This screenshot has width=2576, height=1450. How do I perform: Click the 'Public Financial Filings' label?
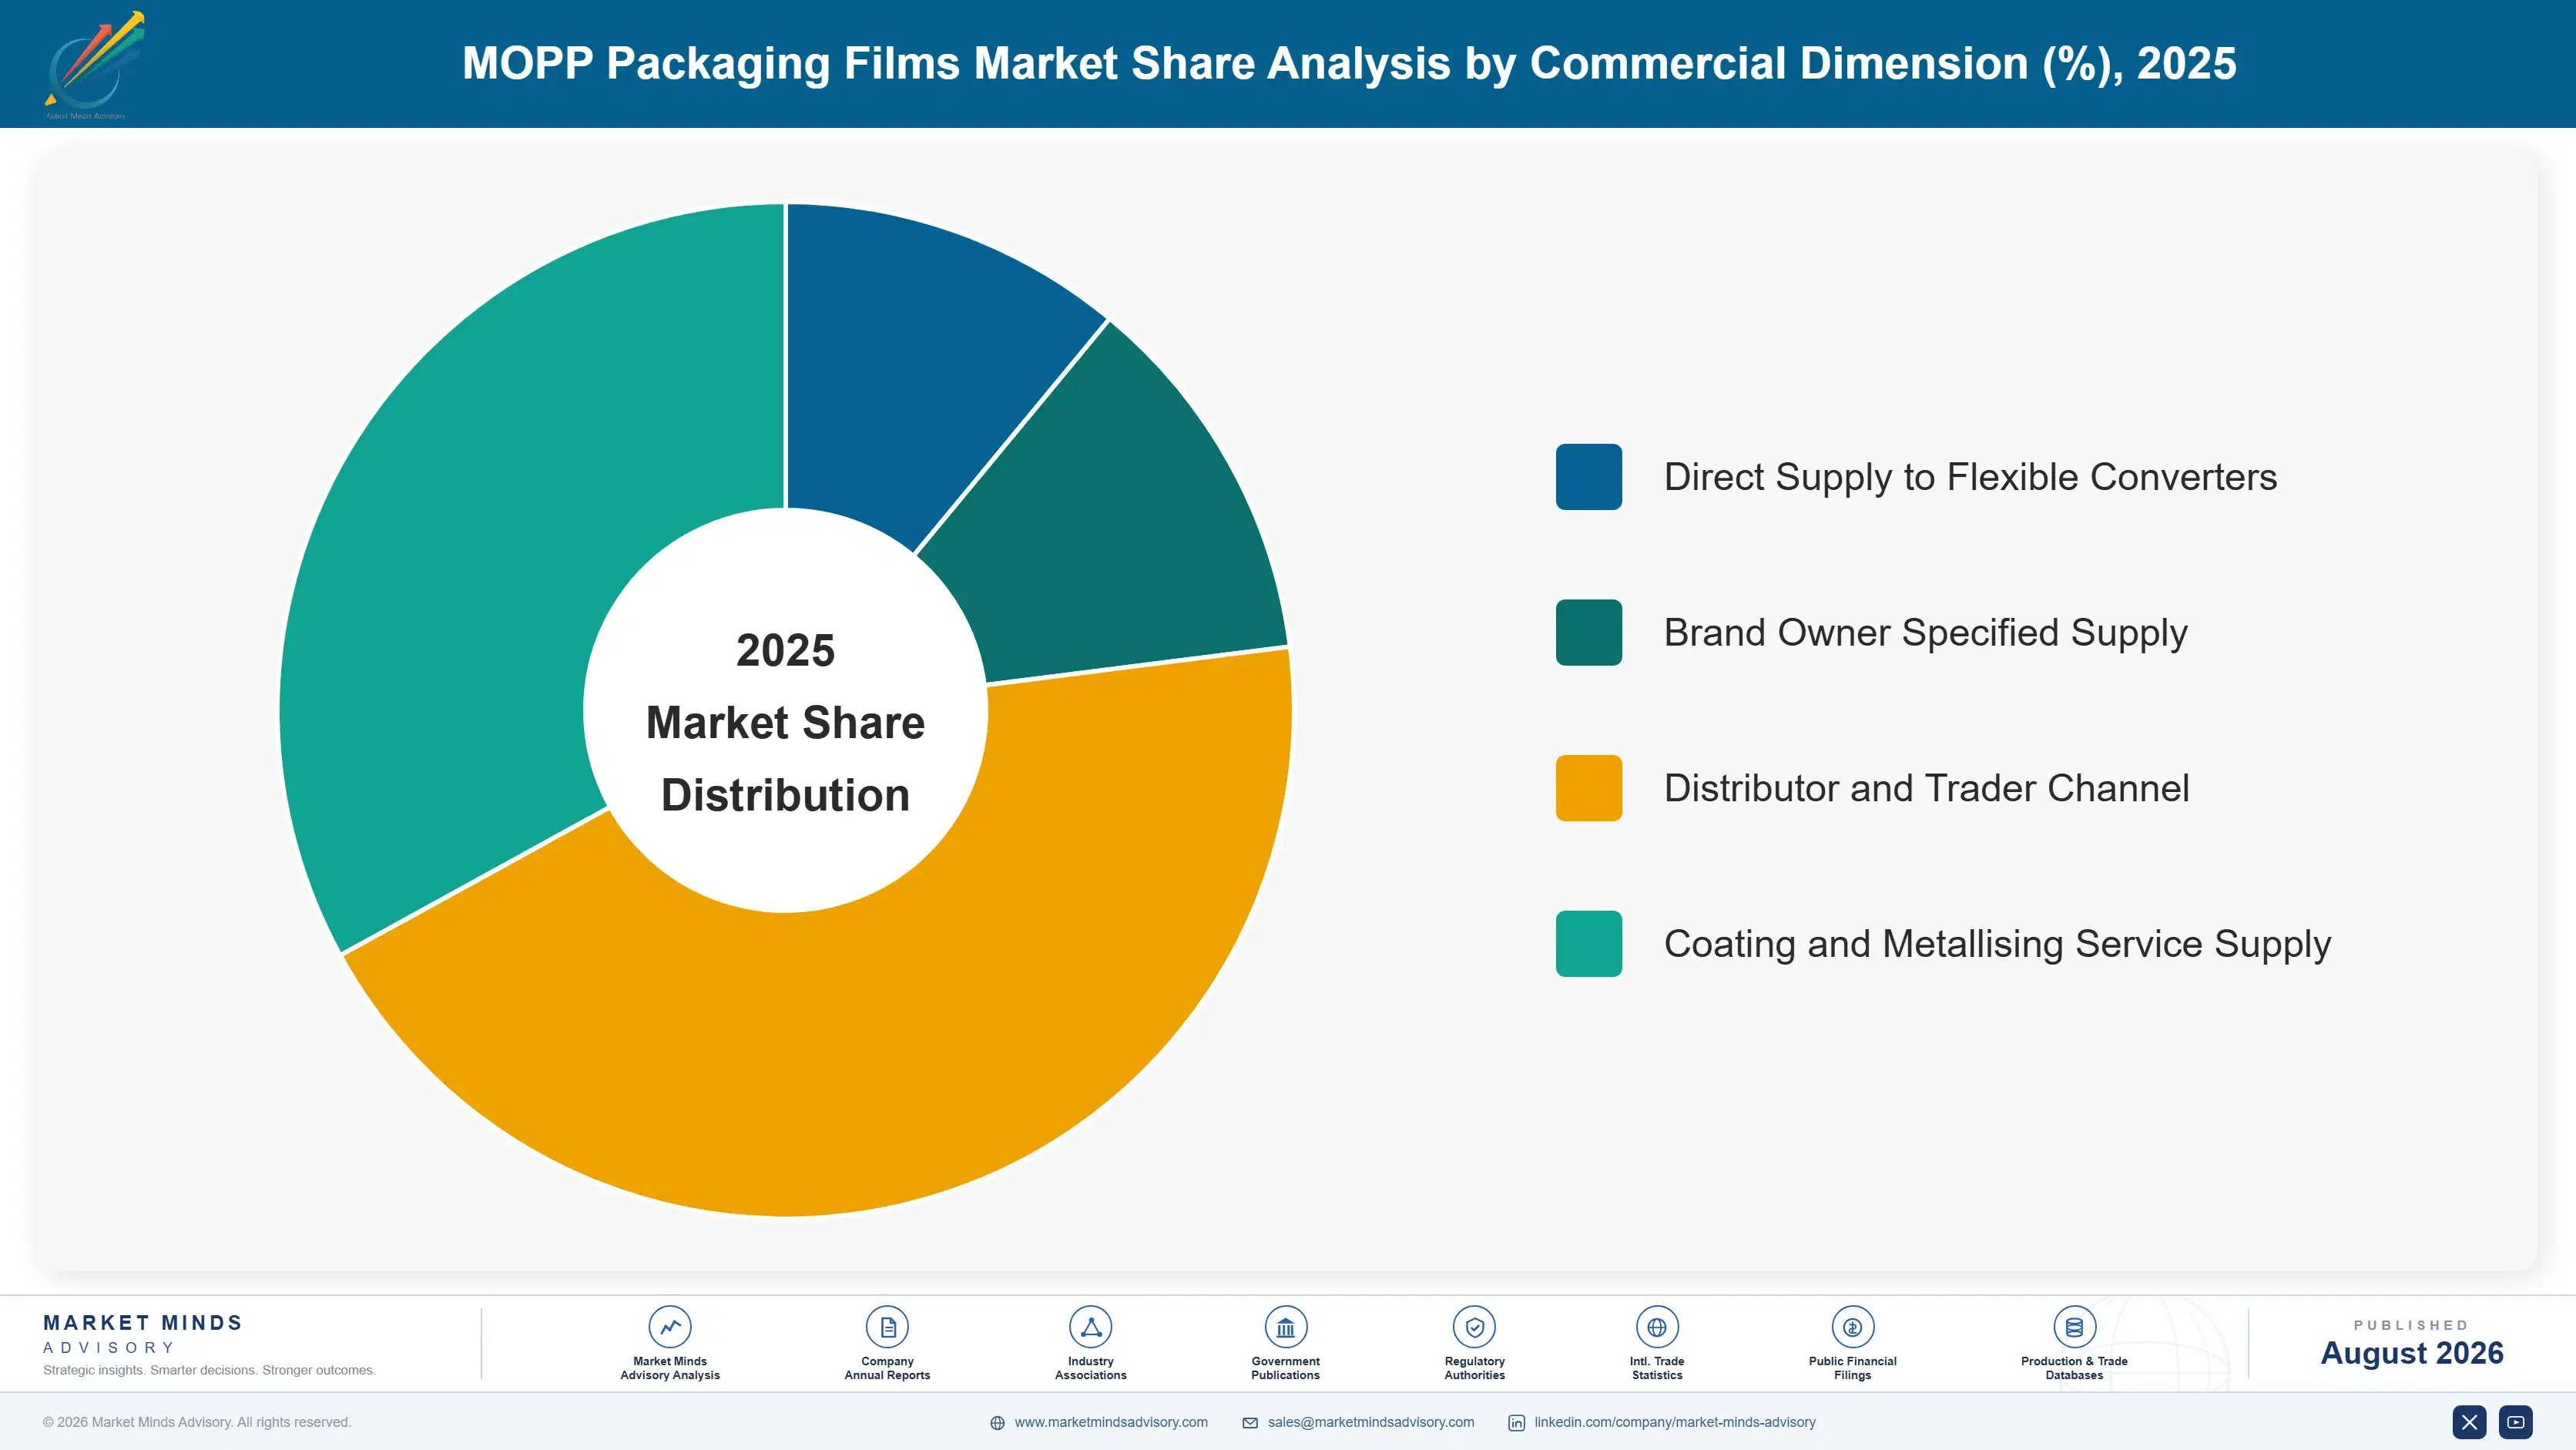[x=1852, y=1368]
